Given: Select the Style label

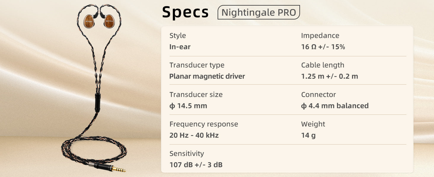Looking at the screenshot, I should [178, 36].
